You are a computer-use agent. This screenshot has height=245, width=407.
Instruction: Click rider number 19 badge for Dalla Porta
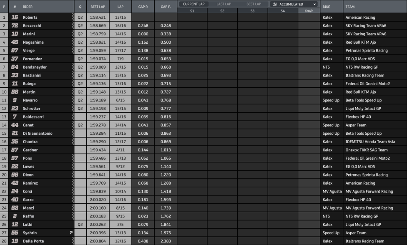(x=15, y=241)
